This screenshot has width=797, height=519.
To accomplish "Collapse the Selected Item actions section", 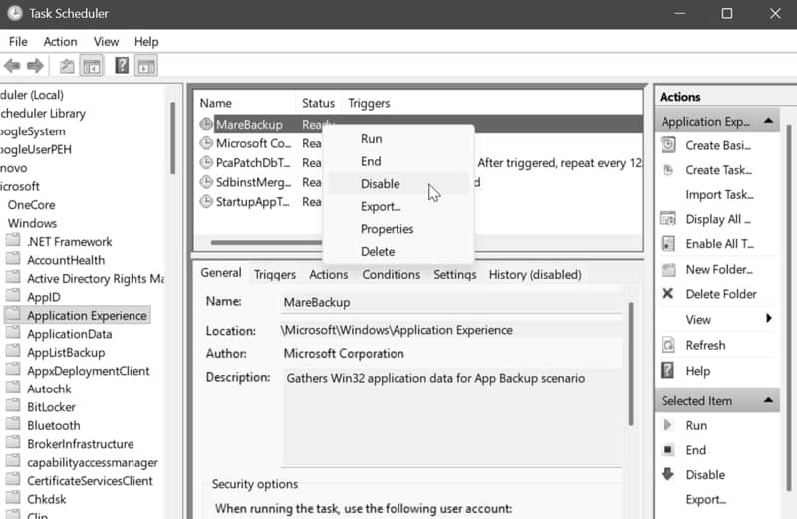I will [x=768, y=400].
